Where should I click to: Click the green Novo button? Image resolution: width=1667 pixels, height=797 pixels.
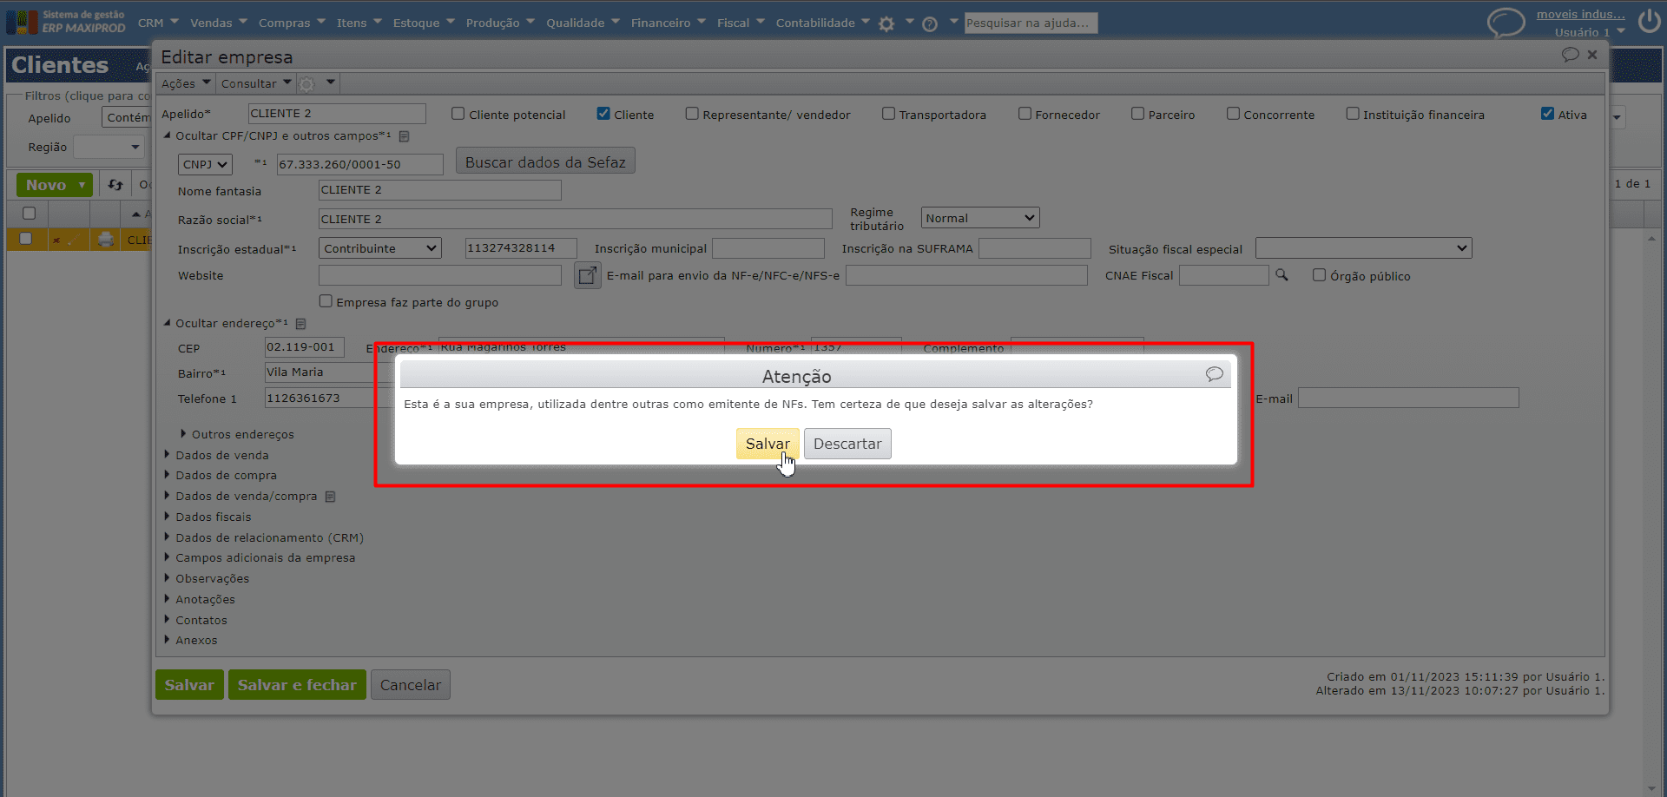point(54,185)
